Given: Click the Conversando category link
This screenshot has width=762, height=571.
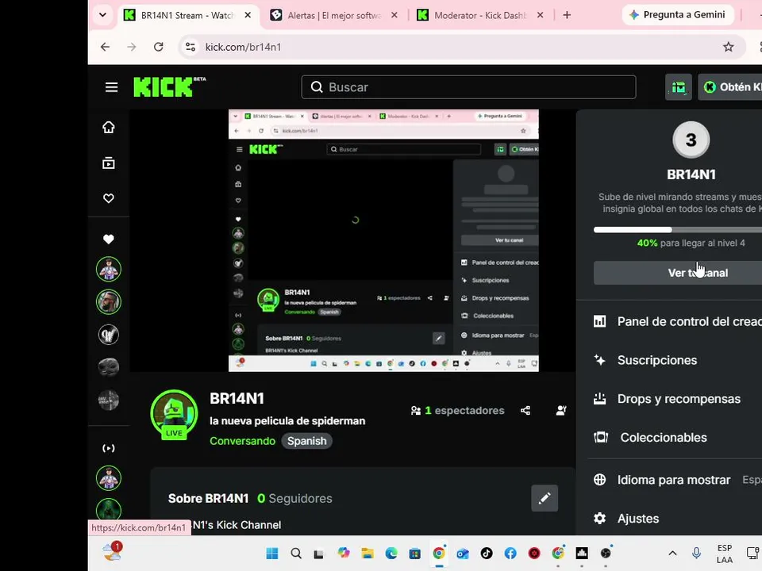Looking at the screenshot, I should [243, 441].
